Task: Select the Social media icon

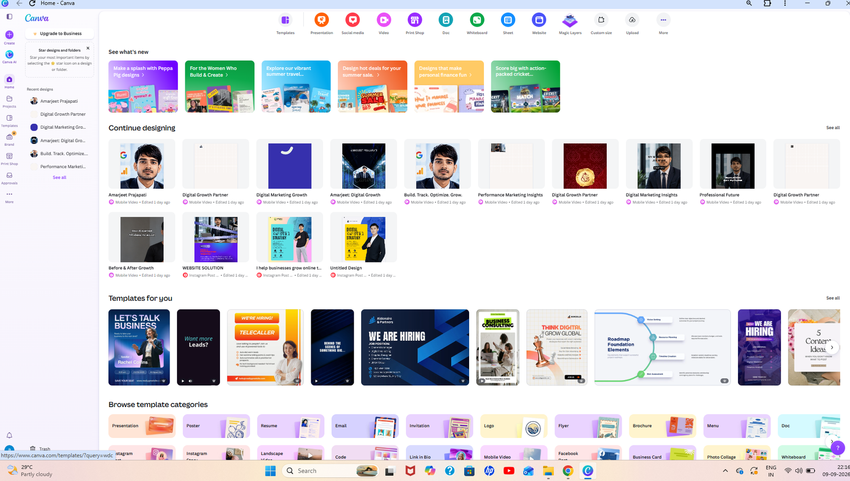Action: pyautogui.click(x=353, y=20)
